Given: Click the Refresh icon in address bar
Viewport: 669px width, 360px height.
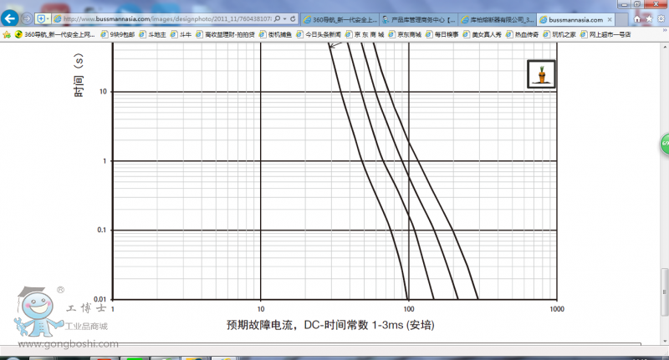Looking at the screenshot, I should click(293, 18).
